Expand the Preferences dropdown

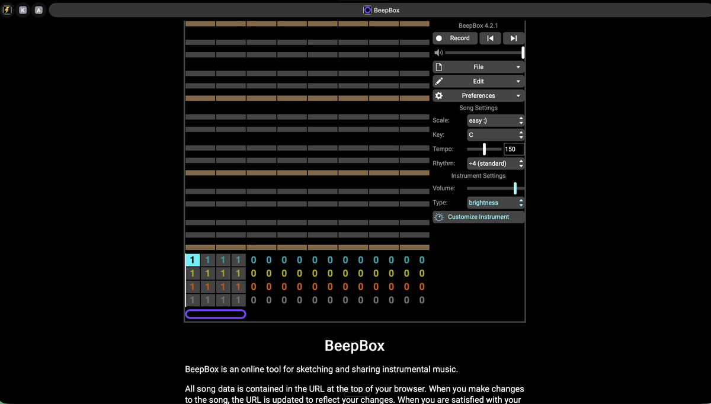coord(478,95)
